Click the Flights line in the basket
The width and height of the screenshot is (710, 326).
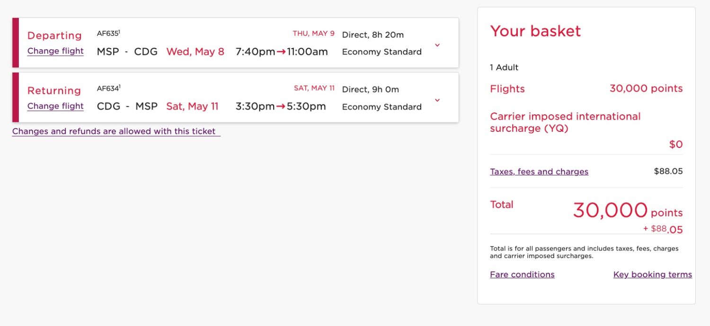tap(507, 89)
